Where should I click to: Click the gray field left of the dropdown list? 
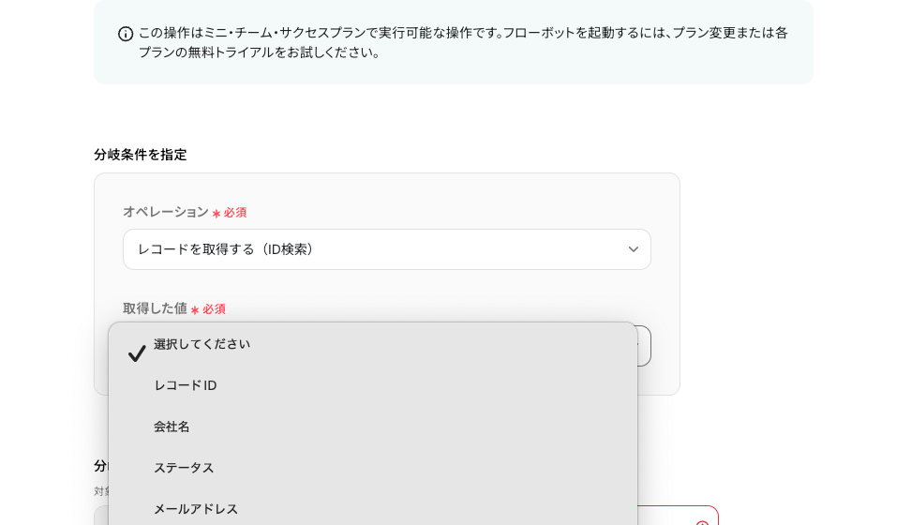pos(100,516)
